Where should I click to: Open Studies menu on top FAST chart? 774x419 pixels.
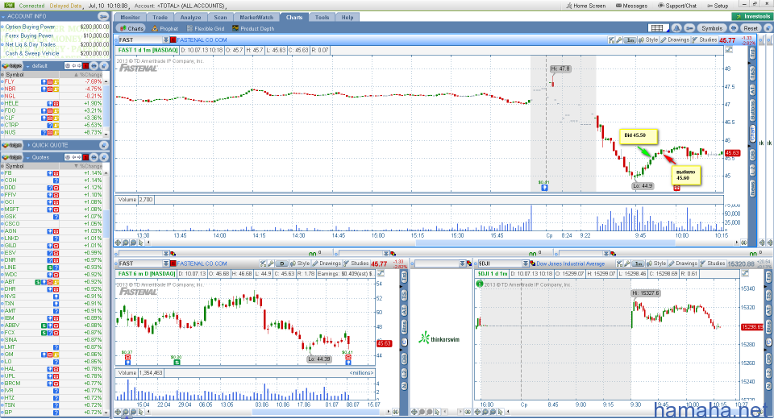[x=705, y=40]
